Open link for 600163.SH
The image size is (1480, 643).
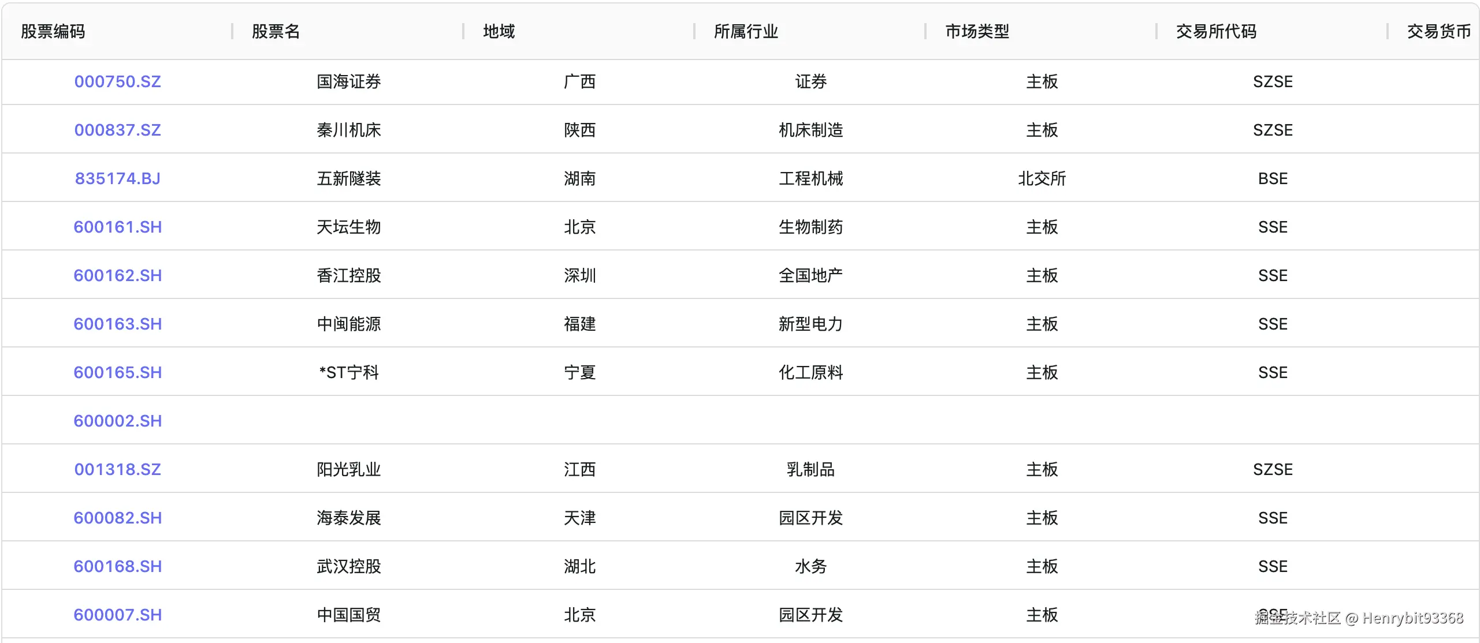pyautogui.click(x=117, y=324)
